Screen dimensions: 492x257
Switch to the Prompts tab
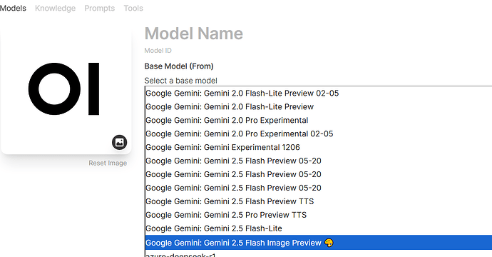[x=99, y=8]
